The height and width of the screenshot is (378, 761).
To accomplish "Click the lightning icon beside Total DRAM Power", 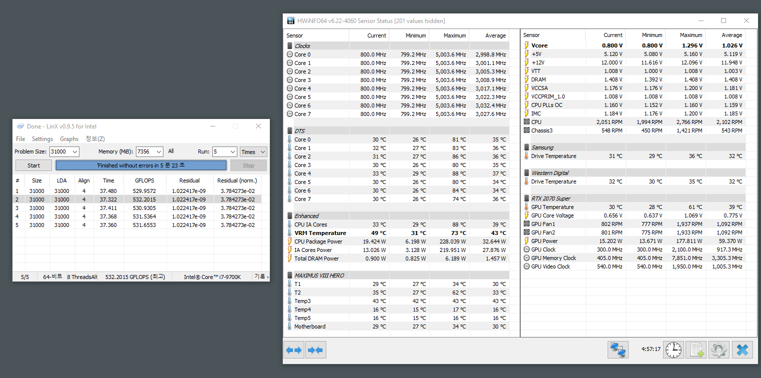I will click(290, 258).
